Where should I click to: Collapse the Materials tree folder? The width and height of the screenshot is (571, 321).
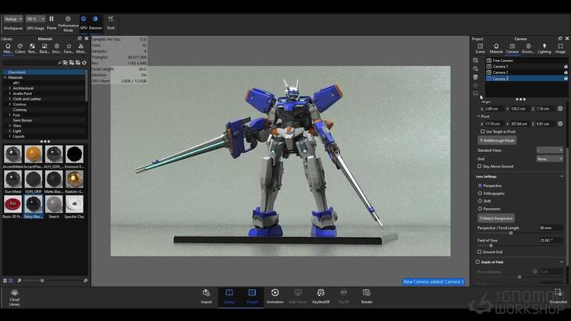pos(5,77)
